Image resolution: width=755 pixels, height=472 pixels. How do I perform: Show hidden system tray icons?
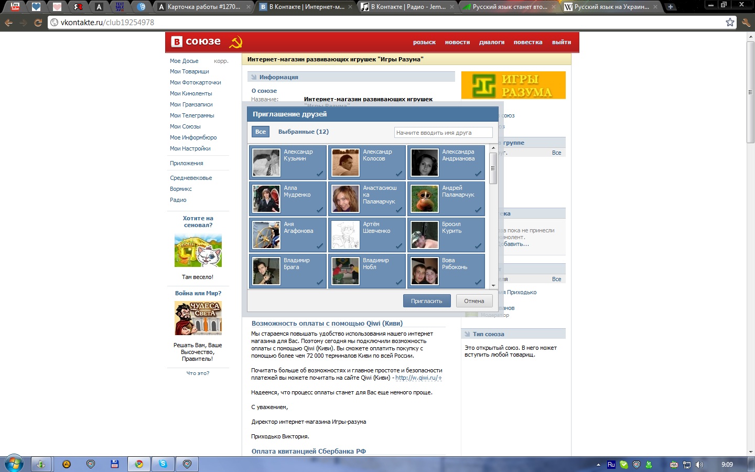[x=598, y=465]
